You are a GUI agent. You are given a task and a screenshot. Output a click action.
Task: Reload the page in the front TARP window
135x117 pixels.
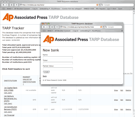[52, 27]
